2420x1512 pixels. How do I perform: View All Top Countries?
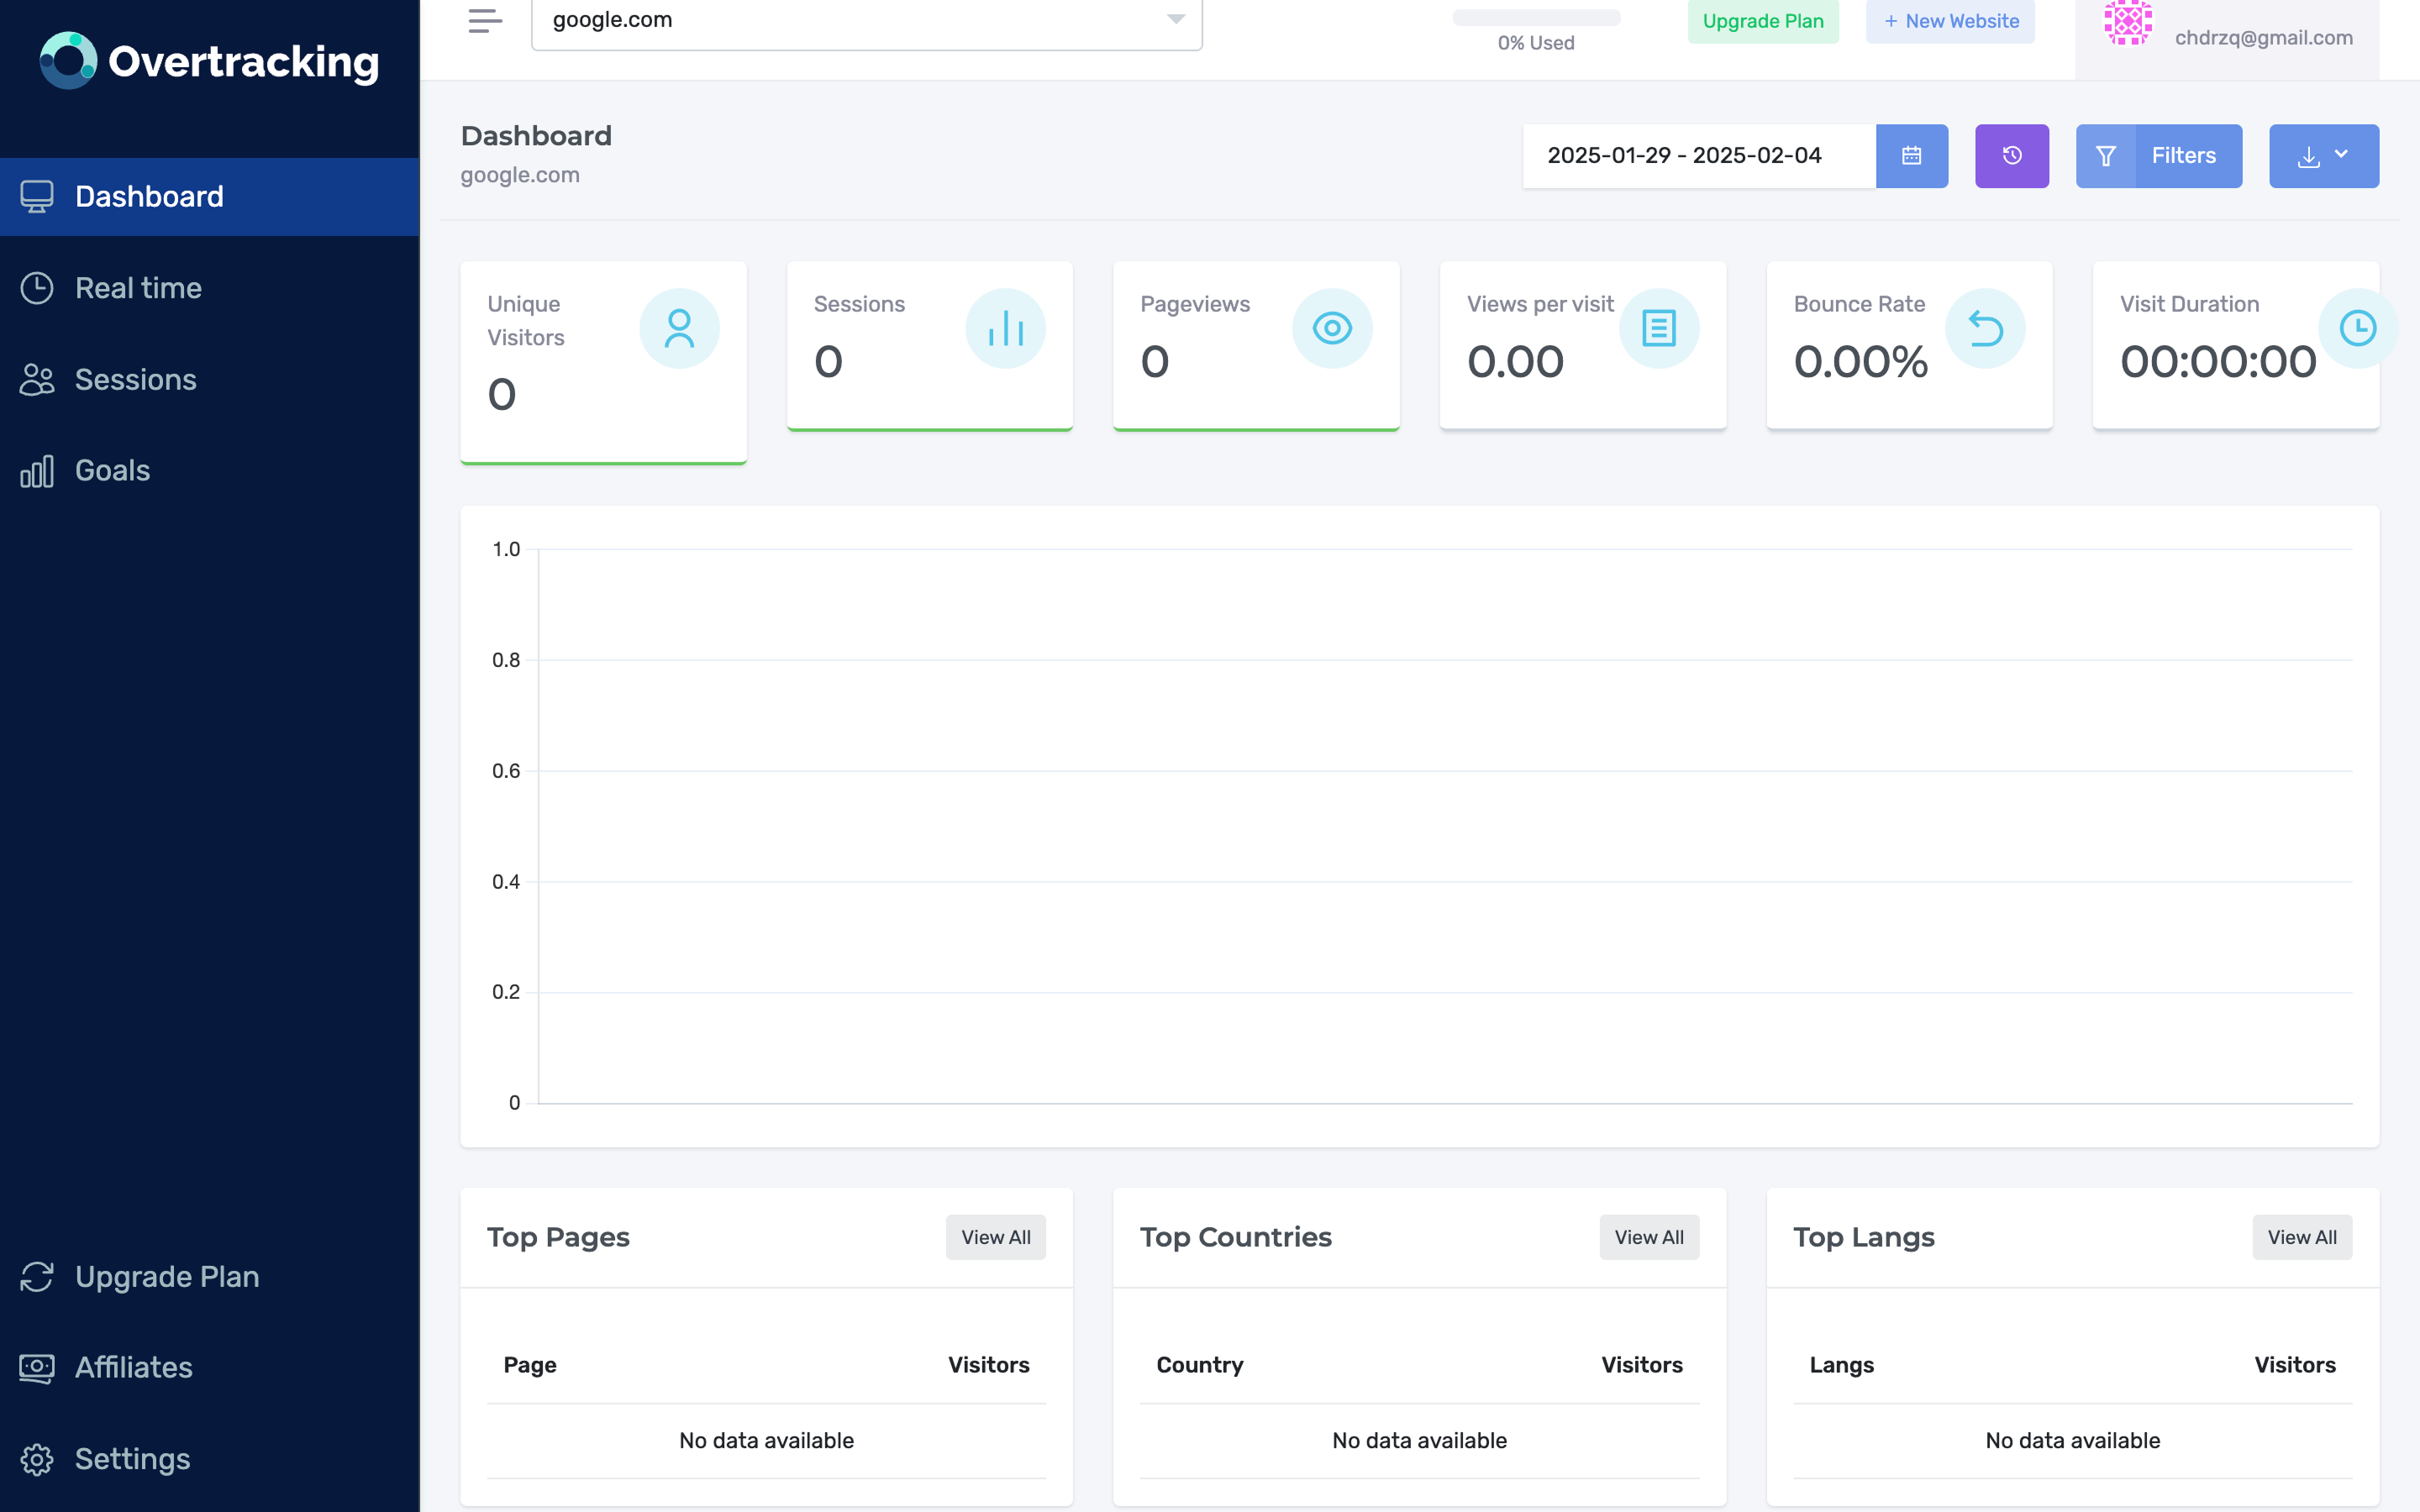coord(1649,1237)
